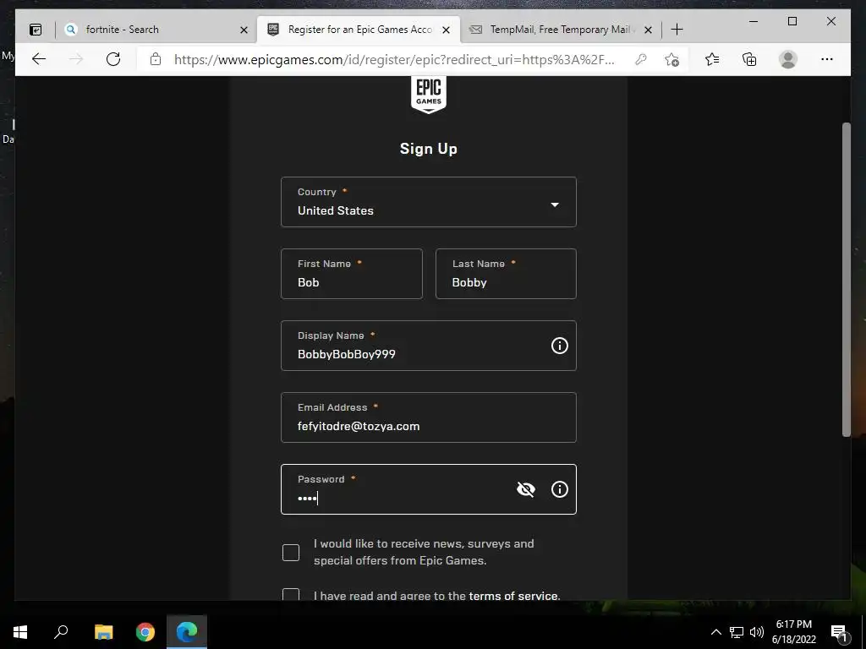Click the Email Address field
Image resolution: width=866 pixels, height=649 pixels.
click(x=429, y=417)
